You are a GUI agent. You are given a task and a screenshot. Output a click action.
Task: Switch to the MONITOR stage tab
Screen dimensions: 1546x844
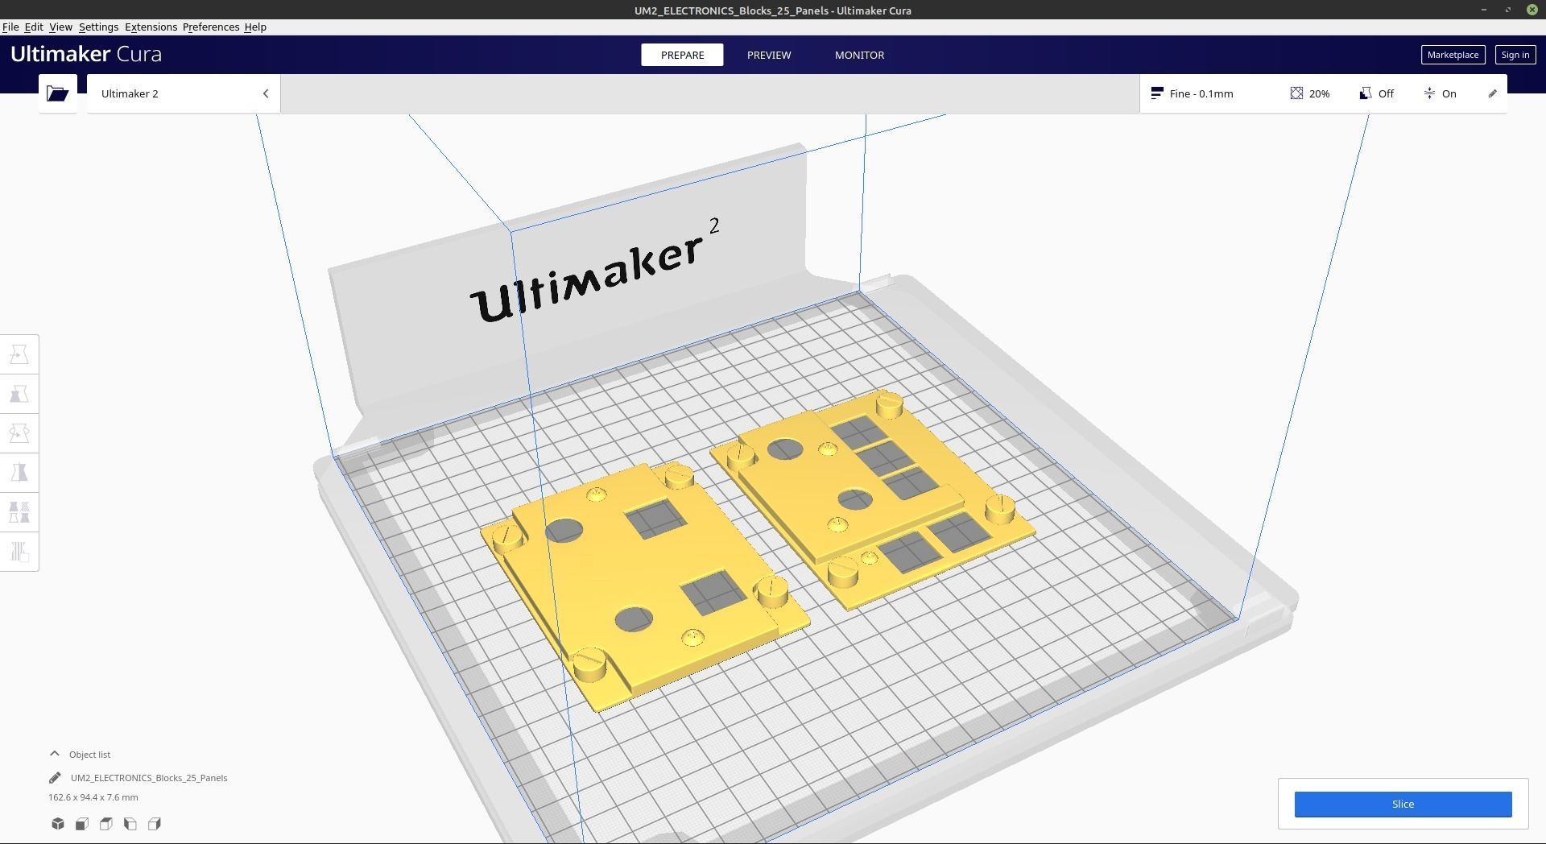(859, 55)
